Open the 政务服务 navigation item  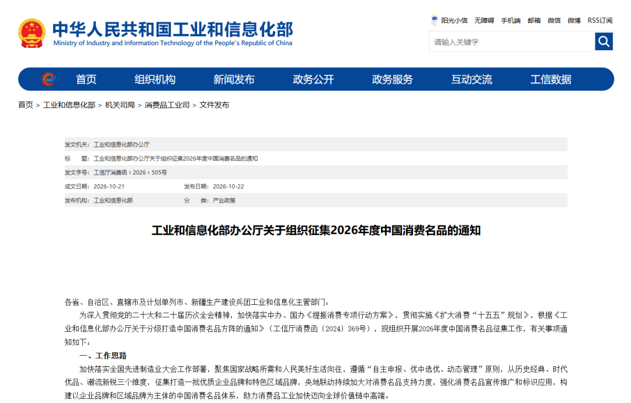click(x=393, y=79)
